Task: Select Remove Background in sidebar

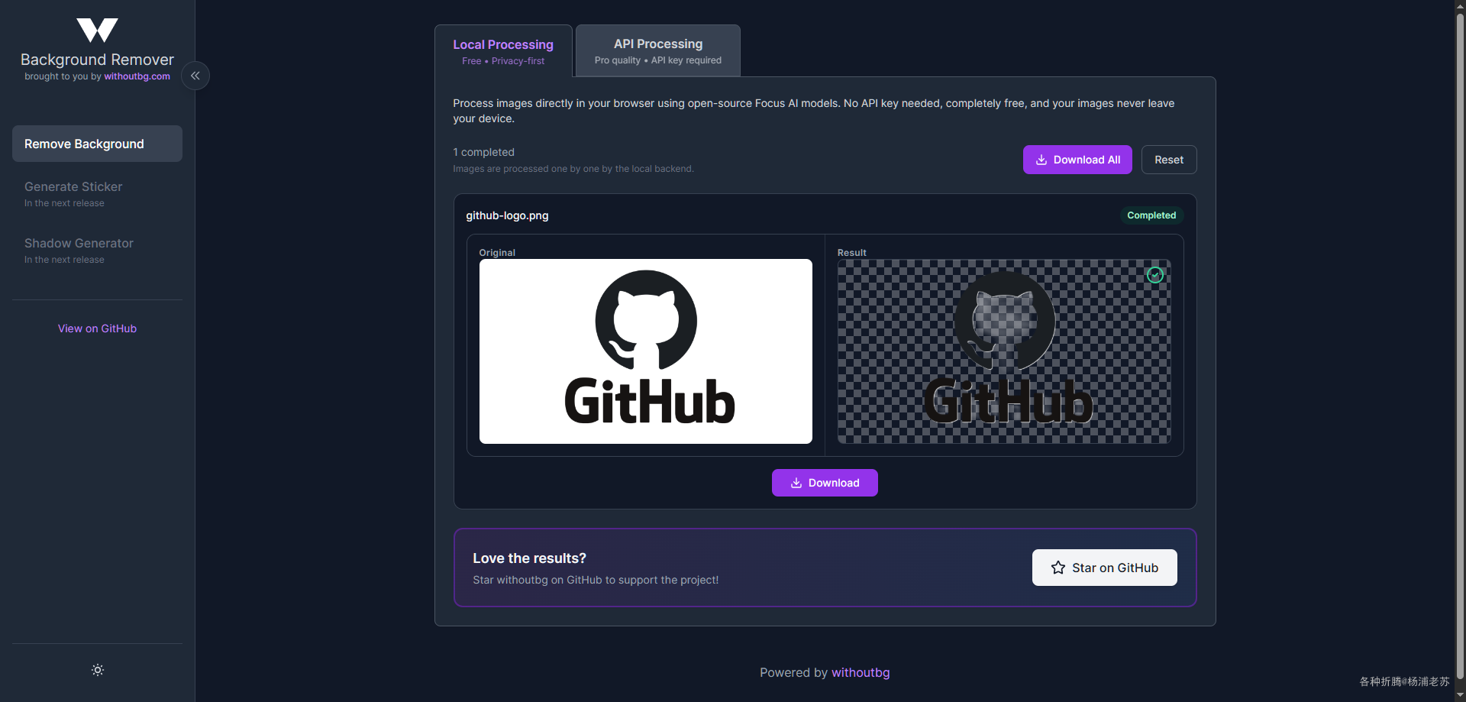Action: 97,144
